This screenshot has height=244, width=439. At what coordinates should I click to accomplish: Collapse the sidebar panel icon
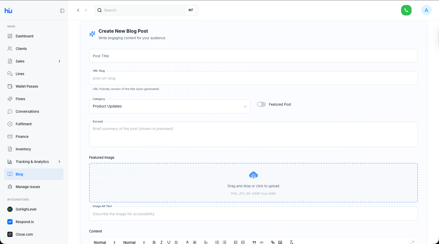pyautogui.click(x=62, y=11)
